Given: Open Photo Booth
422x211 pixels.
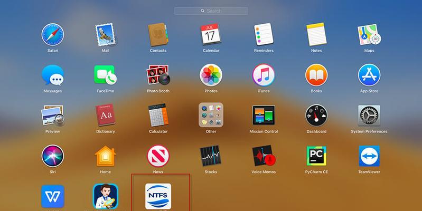Looking at the screenshot, I should click(x=158, y=75).
